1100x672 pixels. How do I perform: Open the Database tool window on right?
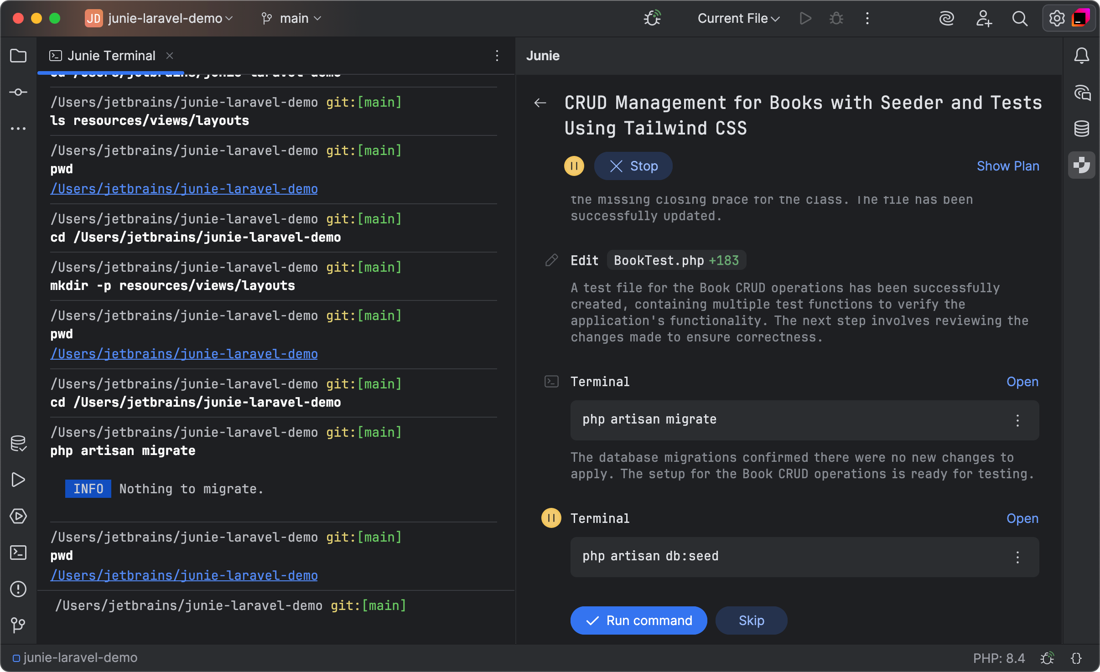click(x=1082, y=129)
